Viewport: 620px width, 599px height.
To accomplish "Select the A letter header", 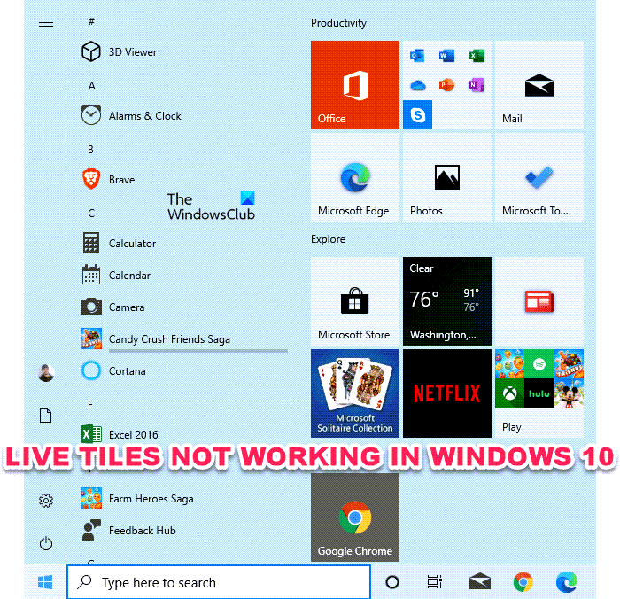I will (92, 85).
